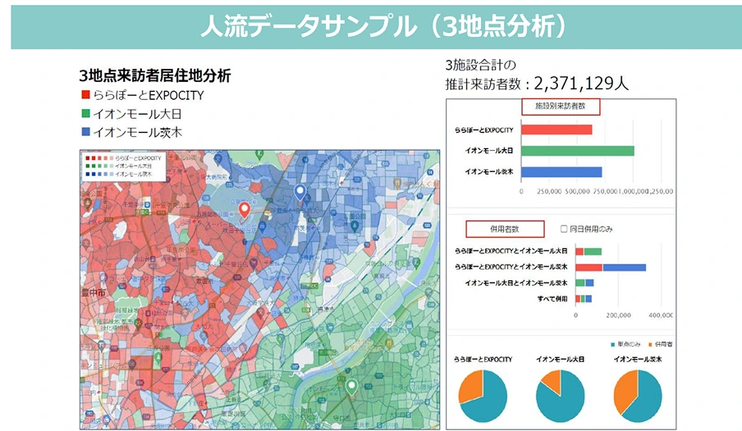Viewport: 742px width, 431px height.
Task: Click the blue イオンモール茨木 visitor bar
Action: click(561, 171)
